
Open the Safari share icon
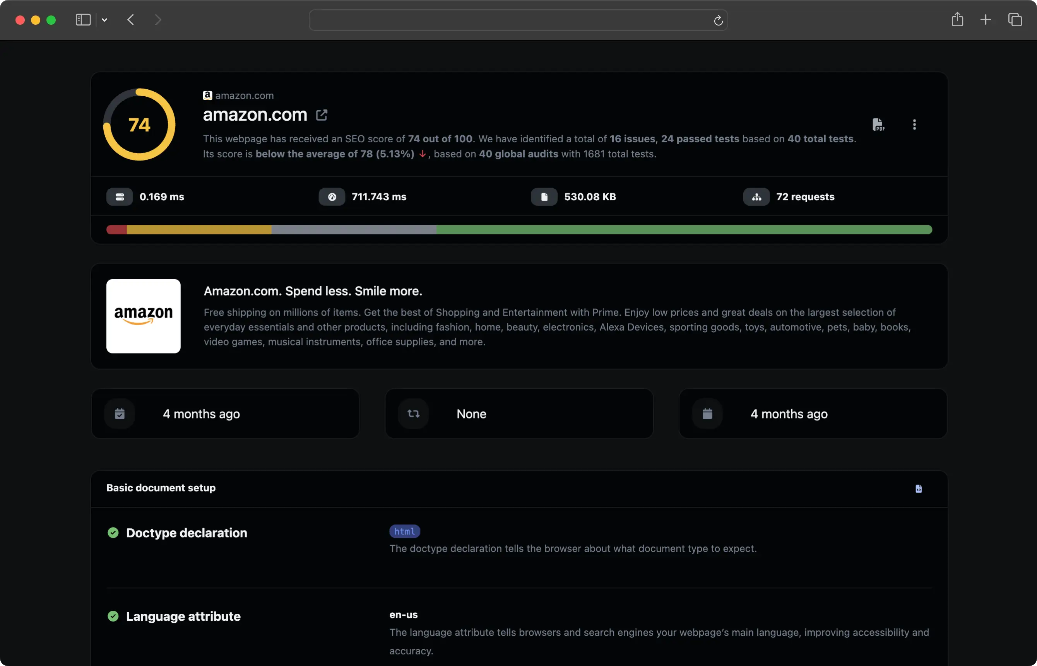pos(957,19)
